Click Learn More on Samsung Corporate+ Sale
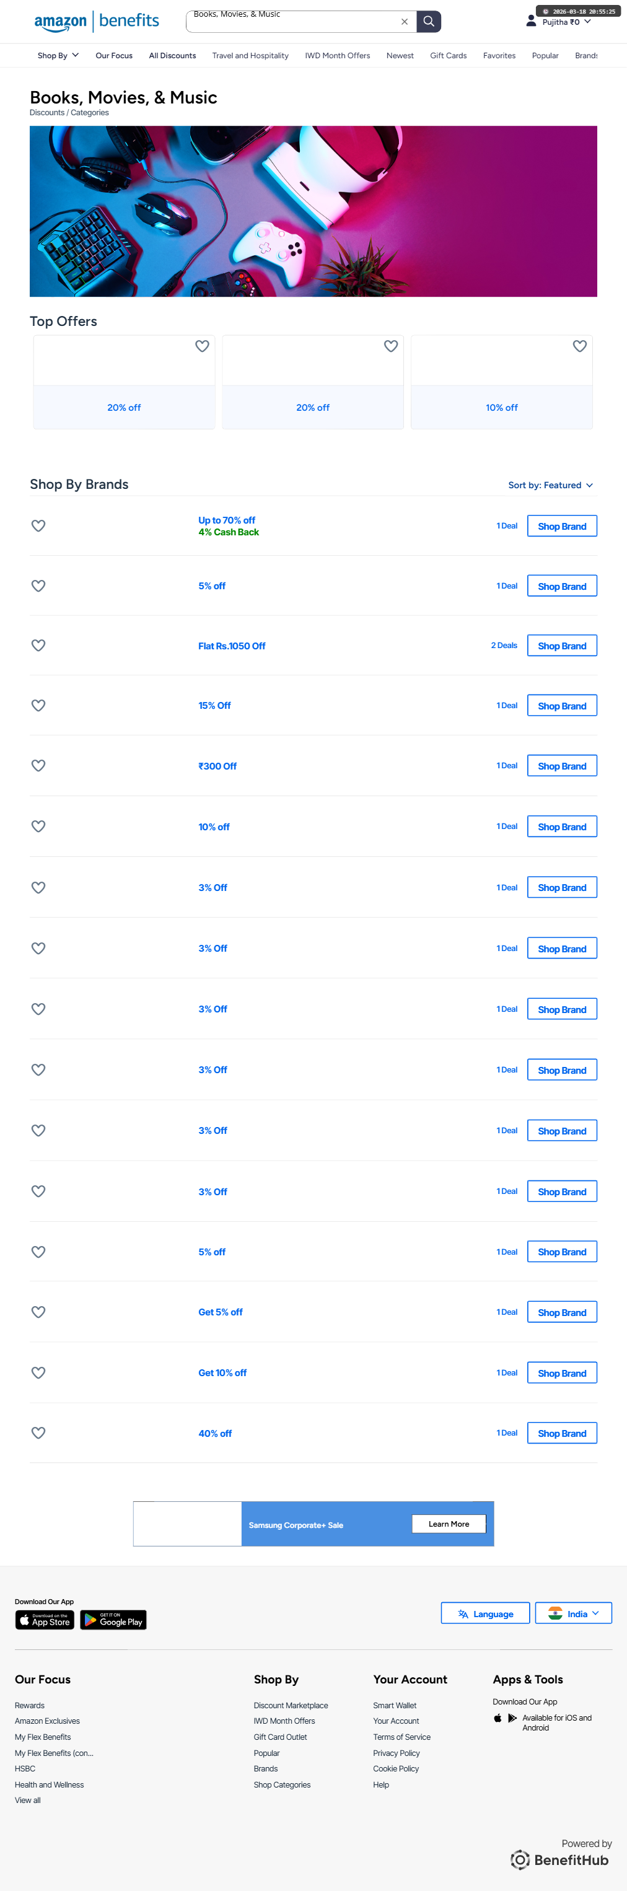 click(x=449, y=1524)
